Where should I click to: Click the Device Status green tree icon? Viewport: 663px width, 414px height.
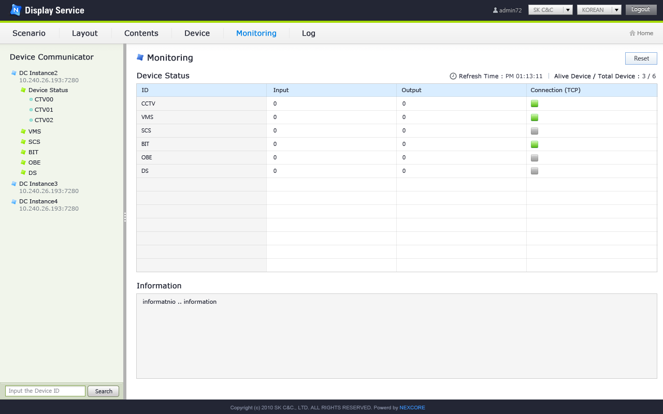[x=23, y=90]
